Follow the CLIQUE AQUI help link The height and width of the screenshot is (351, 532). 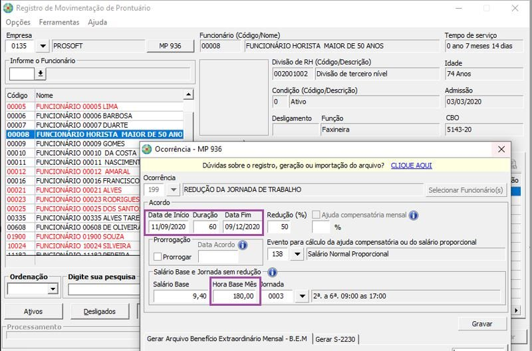click(x=411, y=165)
